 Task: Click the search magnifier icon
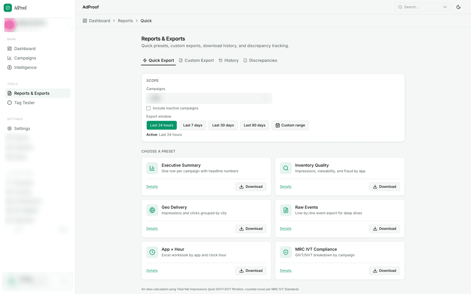coord(400,7)
